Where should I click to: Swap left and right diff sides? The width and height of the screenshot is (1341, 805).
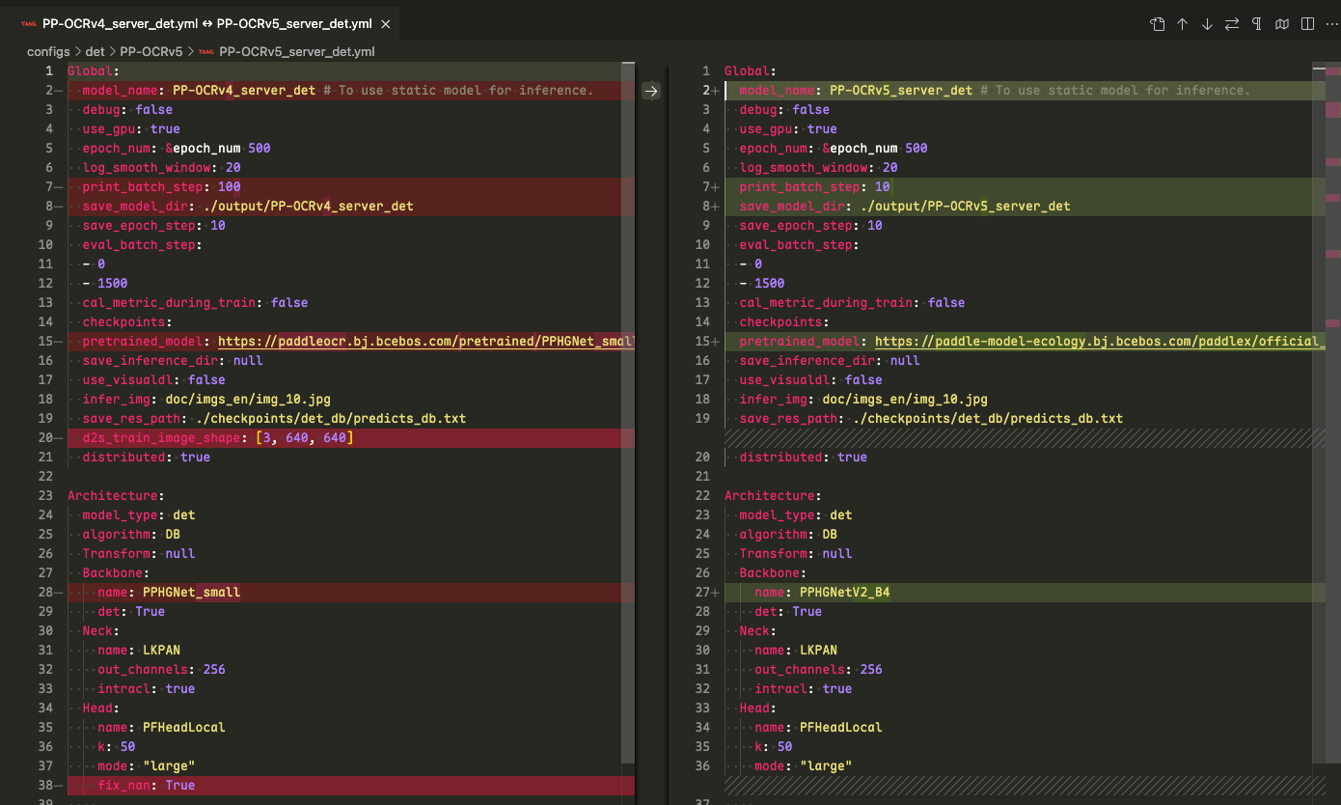click(x=1232, y=24)
